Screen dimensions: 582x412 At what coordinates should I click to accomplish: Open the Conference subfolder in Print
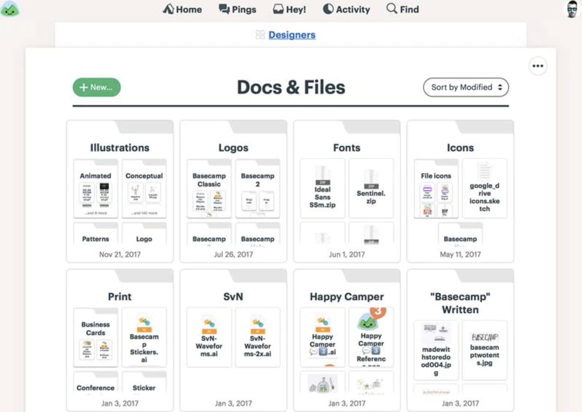(96, 383)
